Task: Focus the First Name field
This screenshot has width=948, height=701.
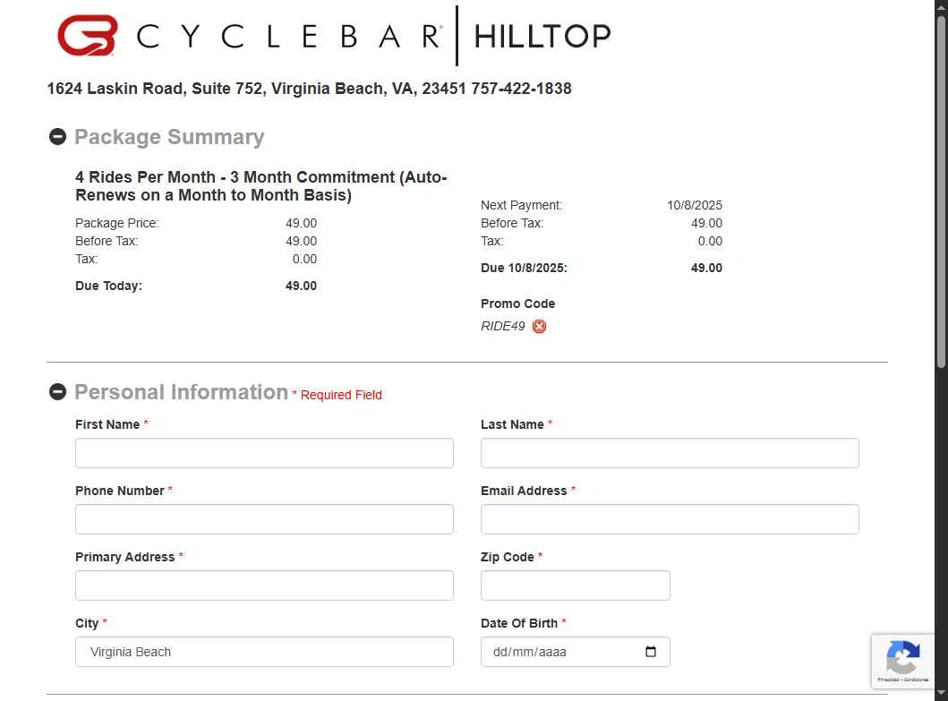Action: pos(264,453)
